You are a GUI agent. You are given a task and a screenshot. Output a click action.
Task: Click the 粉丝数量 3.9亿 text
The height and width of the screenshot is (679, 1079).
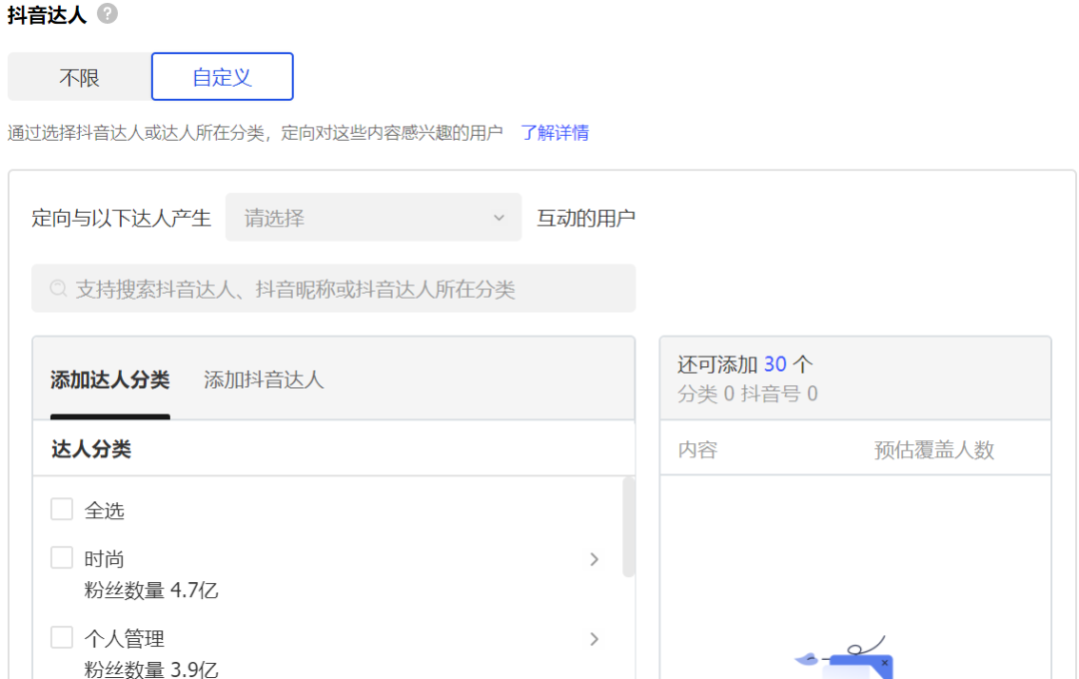coord(151,669)
